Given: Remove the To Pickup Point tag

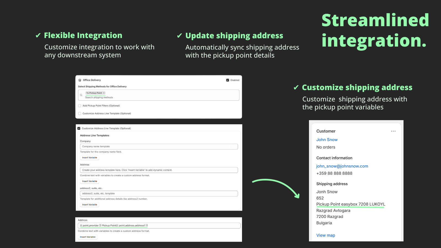Looking at the screenshot, I should 104,93.
